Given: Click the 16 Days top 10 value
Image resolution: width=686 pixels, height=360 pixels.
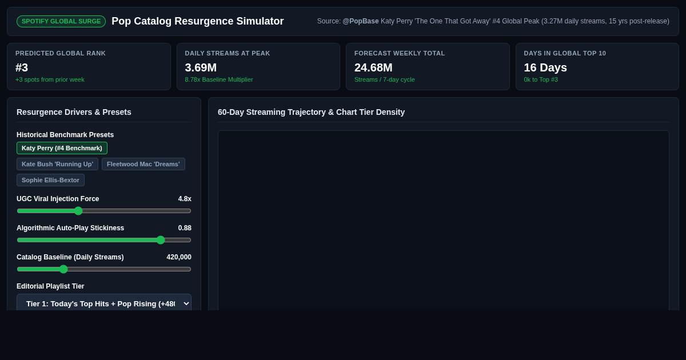Looking at the screenshot, I should [545, 67].
